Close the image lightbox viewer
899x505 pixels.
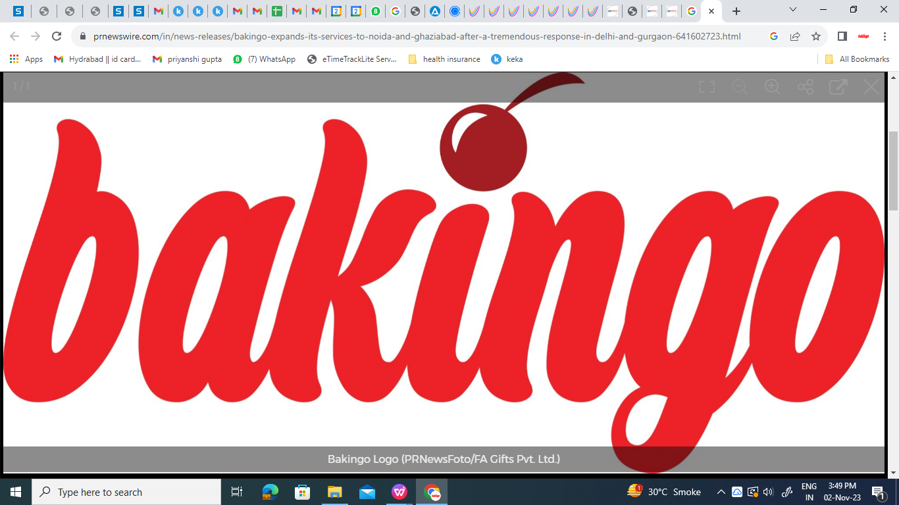(871, 87)
